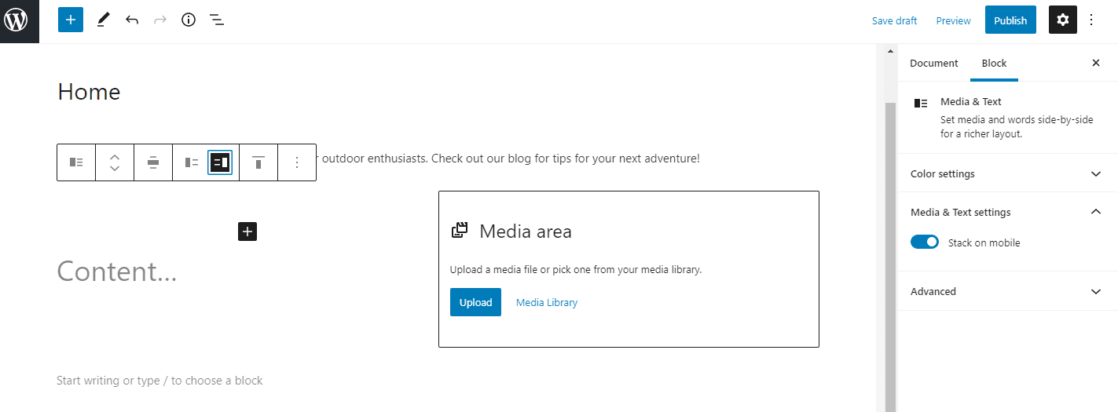Expand the Color settings panel

tap(1007, 173)
